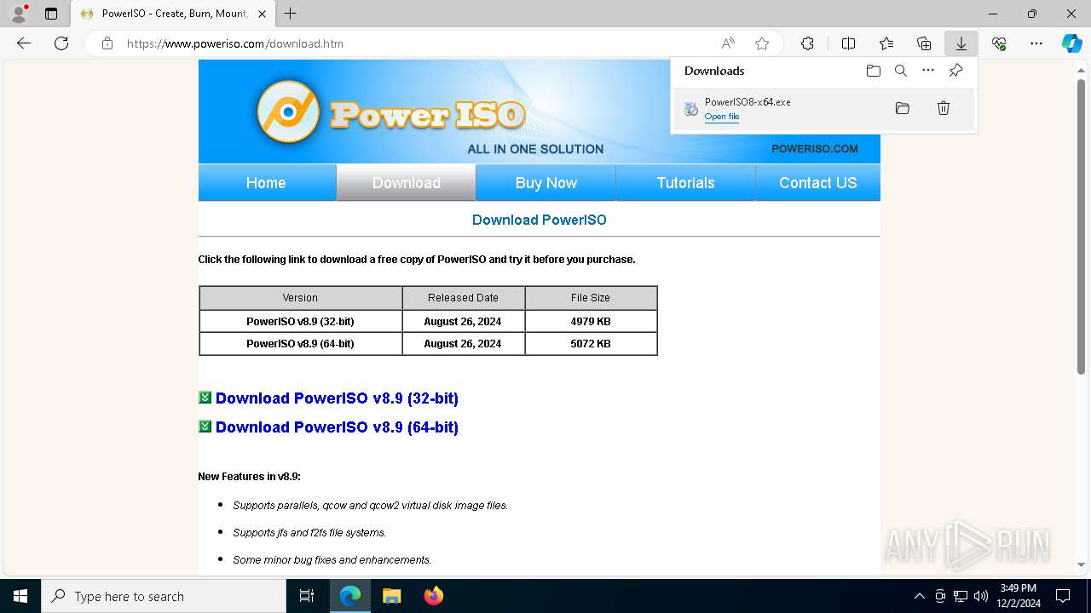Show PowerISO8-x64.exe in folder
Image resolution: width=1091 pixels, height=613 pixels.
pos(903,108)
